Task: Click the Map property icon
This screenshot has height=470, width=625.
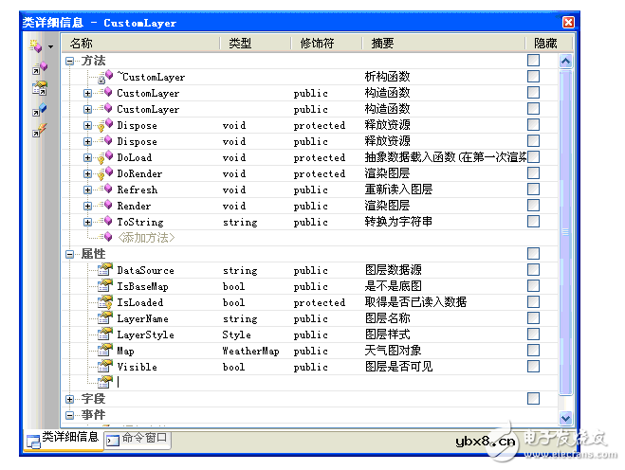Action: pos(105,350)
